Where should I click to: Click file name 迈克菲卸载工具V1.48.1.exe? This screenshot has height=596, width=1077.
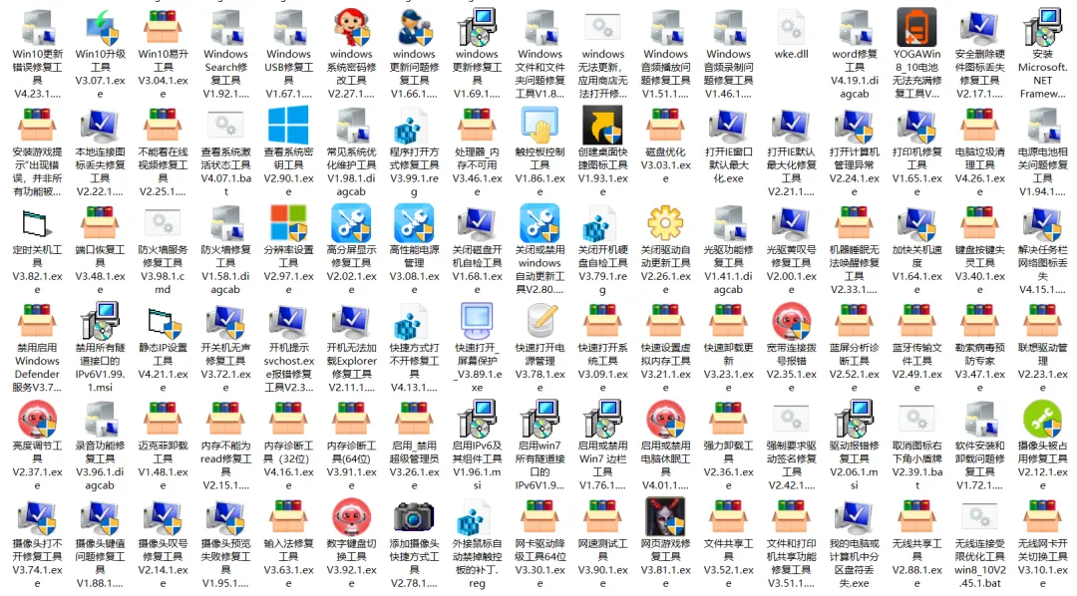[163, 465]
